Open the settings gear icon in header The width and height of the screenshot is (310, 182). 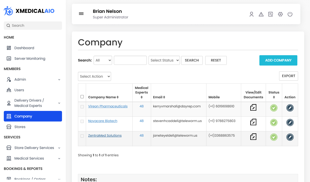click(280, 14)
